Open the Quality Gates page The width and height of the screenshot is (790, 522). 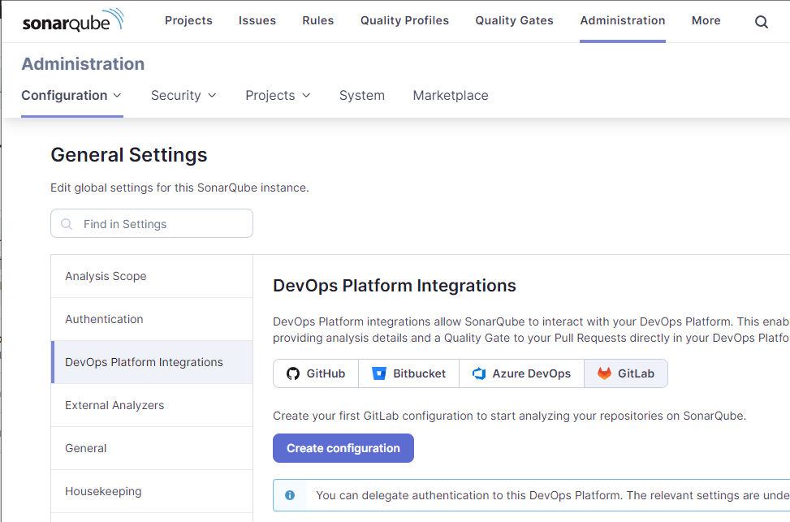coord(514,21)
